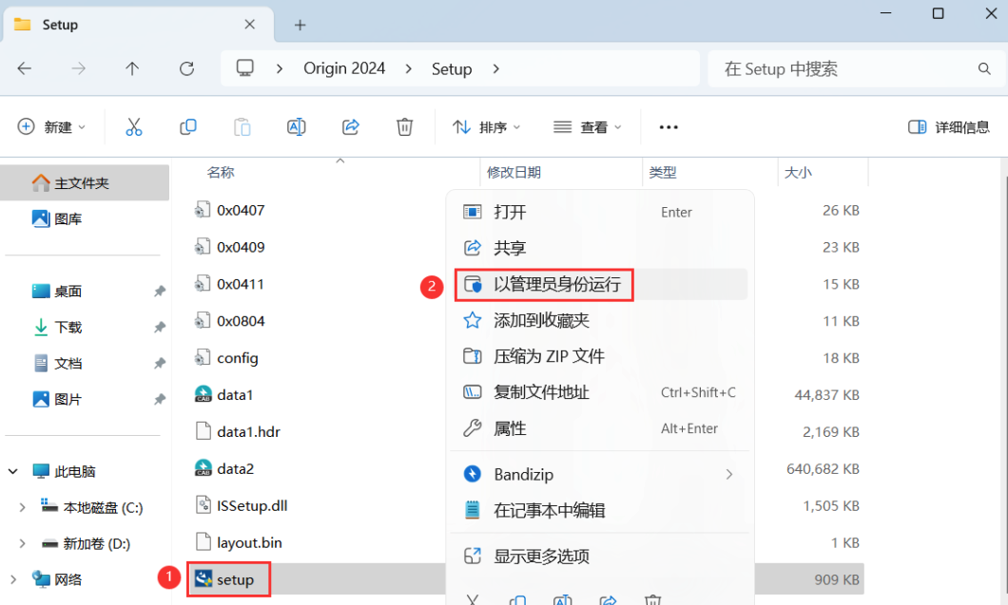The width and height of the screenshot is (1008, 605).
Task: Select the data2 CAB file
Action: tap(223, 469)
